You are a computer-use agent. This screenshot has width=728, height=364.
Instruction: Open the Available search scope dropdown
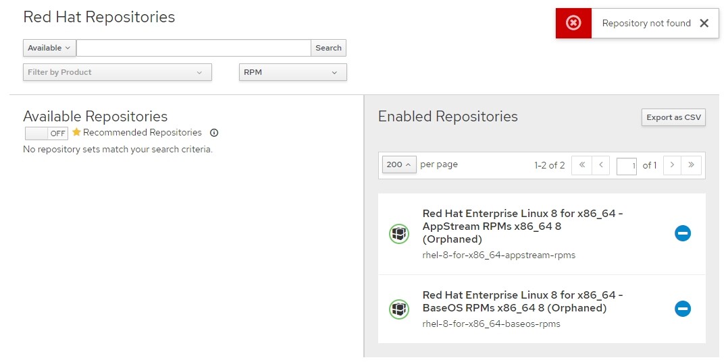click(x=49, y=48)
